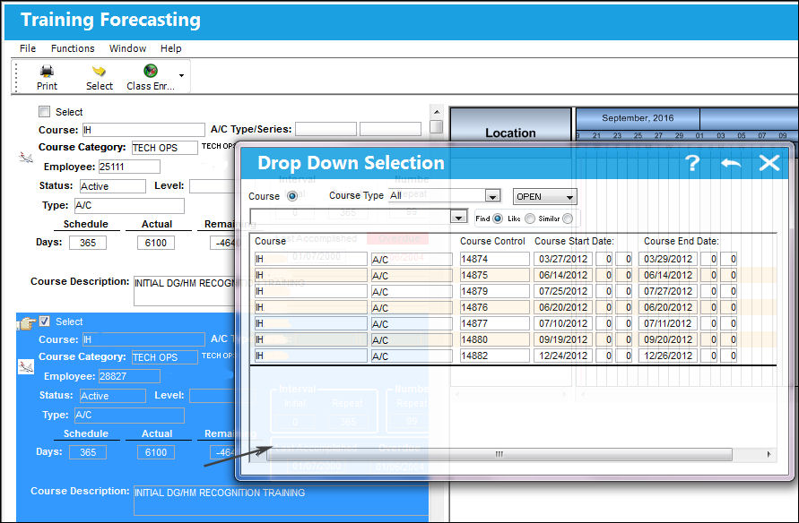Image resolution: width=799 pixels, height=523 pixels.
Task: Uncheck Select box for employee 28827 record
Action: [x=44, y=321]
